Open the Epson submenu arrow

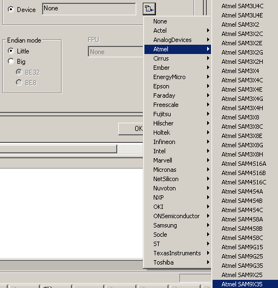[x=208, y=86]
